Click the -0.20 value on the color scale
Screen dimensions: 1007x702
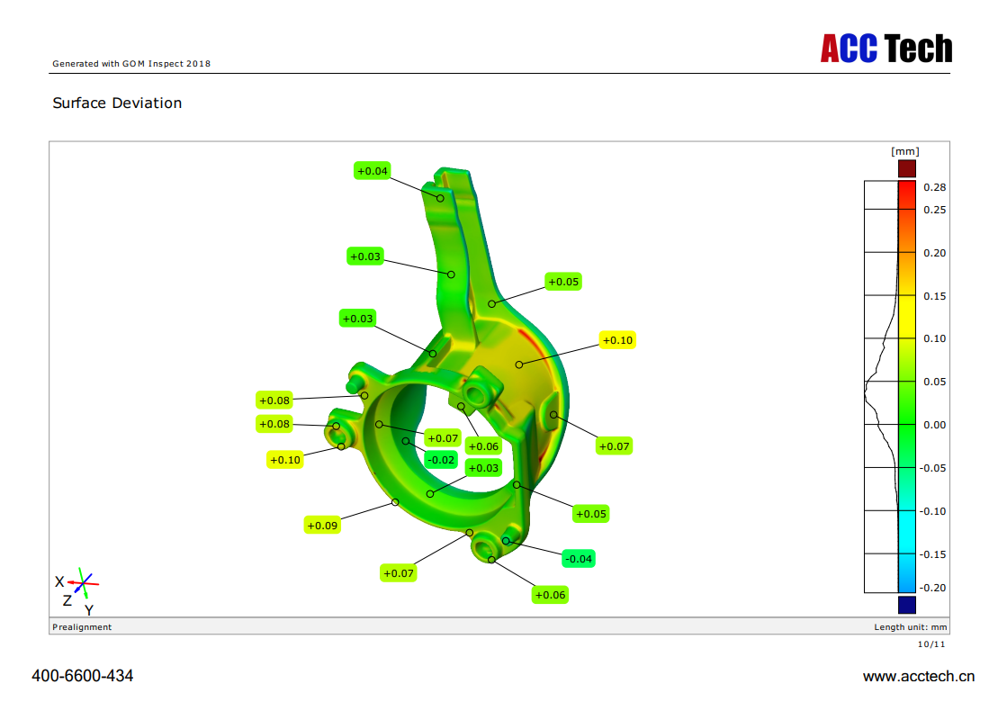933,588
